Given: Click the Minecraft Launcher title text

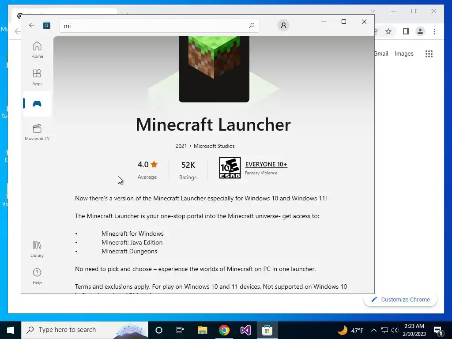Looking at the screenshot, I should [x=213, y=124].
